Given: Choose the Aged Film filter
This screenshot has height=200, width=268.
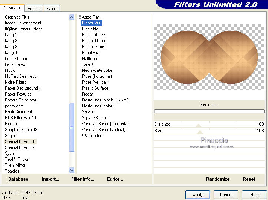Looking at the screenshot, I should coord(90,17).
